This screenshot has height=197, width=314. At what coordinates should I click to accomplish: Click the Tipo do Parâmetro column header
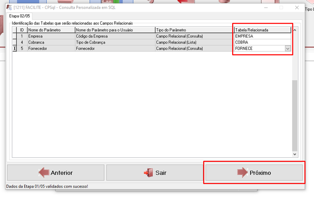(x=194, y=30)
